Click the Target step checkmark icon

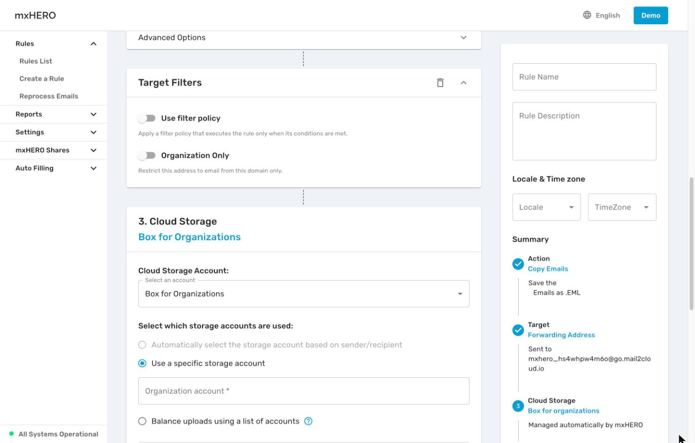point(518,330)
